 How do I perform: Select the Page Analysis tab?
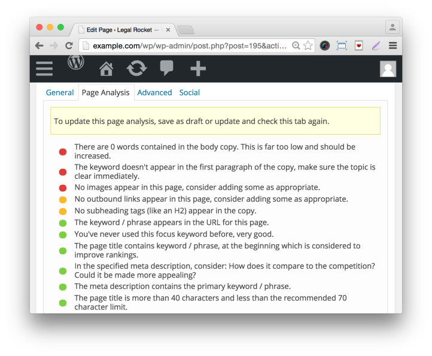(x=105, y=93)
